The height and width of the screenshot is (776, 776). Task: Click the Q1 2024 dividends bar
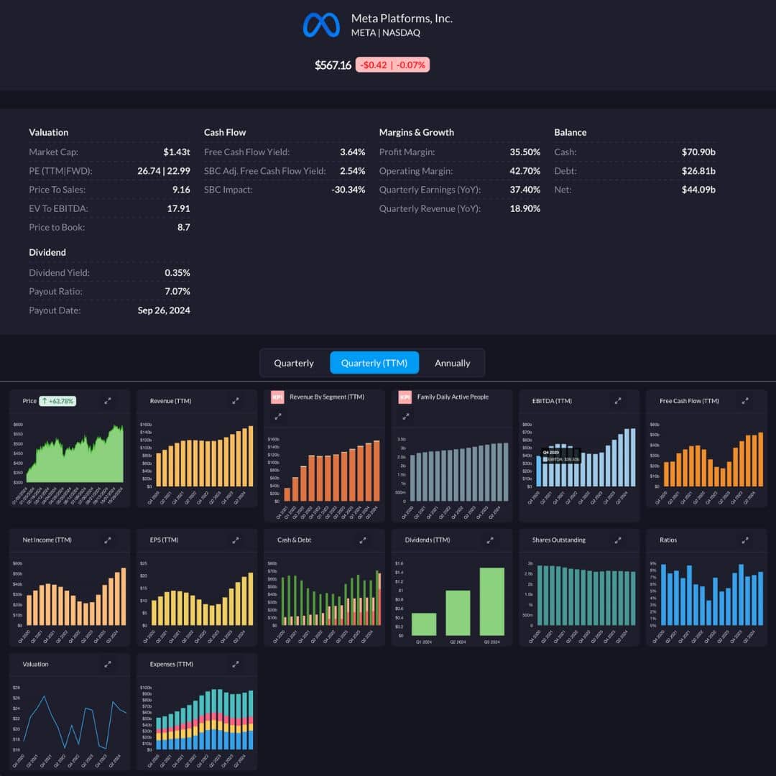424,624
